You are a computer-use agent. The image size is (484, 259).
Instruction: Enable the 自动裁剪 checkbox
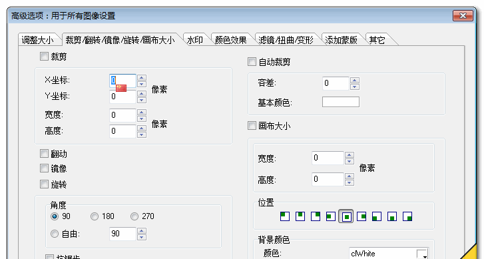[x=252, y=62]
